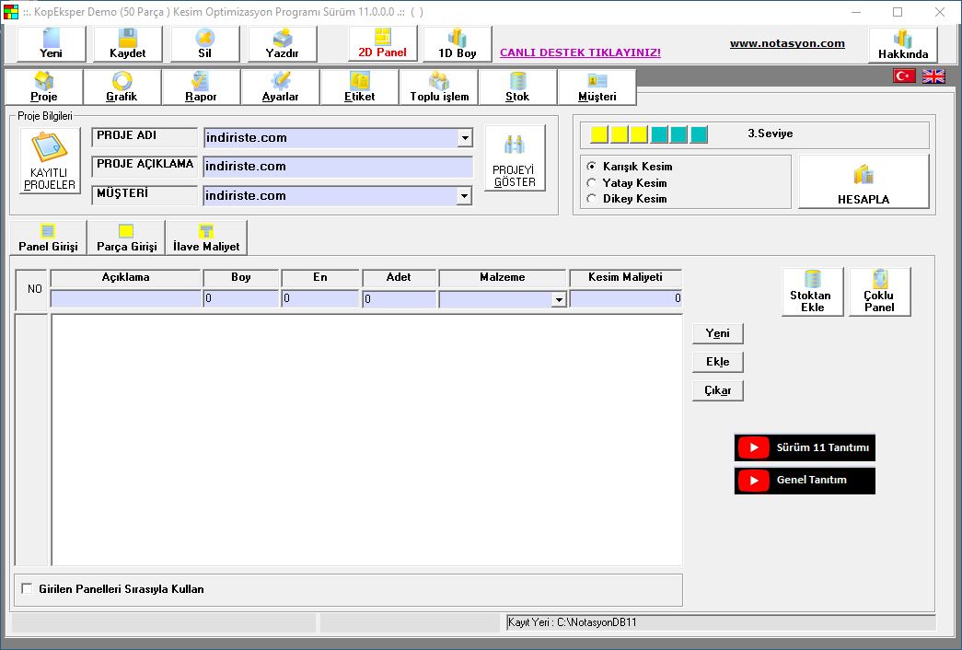Click Stoktan Ekle add from stock
Screen dimensions: 962x650
812,292
